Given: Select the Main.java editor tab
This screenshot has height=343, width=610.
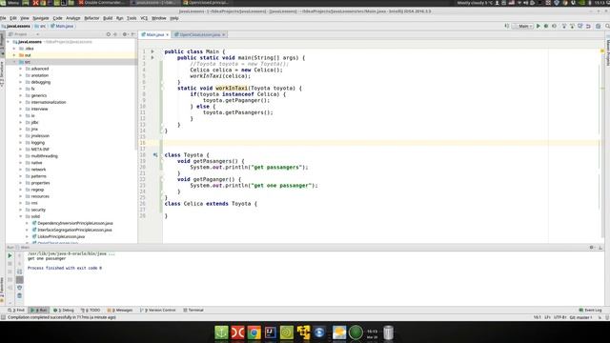Looking at the screenshot, I should tap(154, 34).
